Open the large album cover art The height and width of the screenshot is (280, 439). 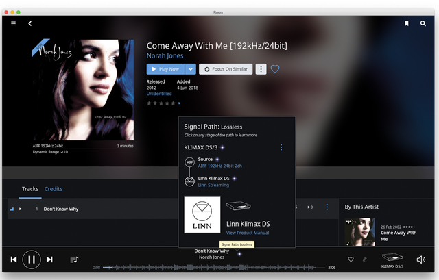[x=83, y=90]
